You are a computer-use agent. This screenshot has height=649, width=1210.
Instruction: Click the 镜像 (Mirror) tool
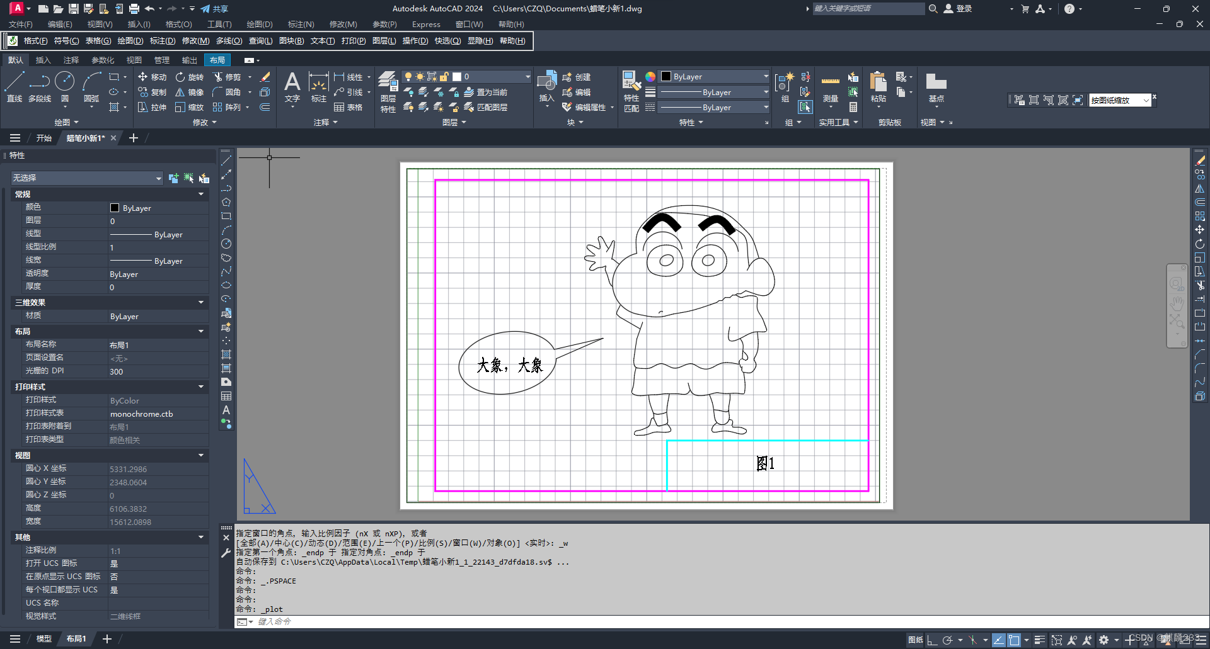click(x=190, y=92)
